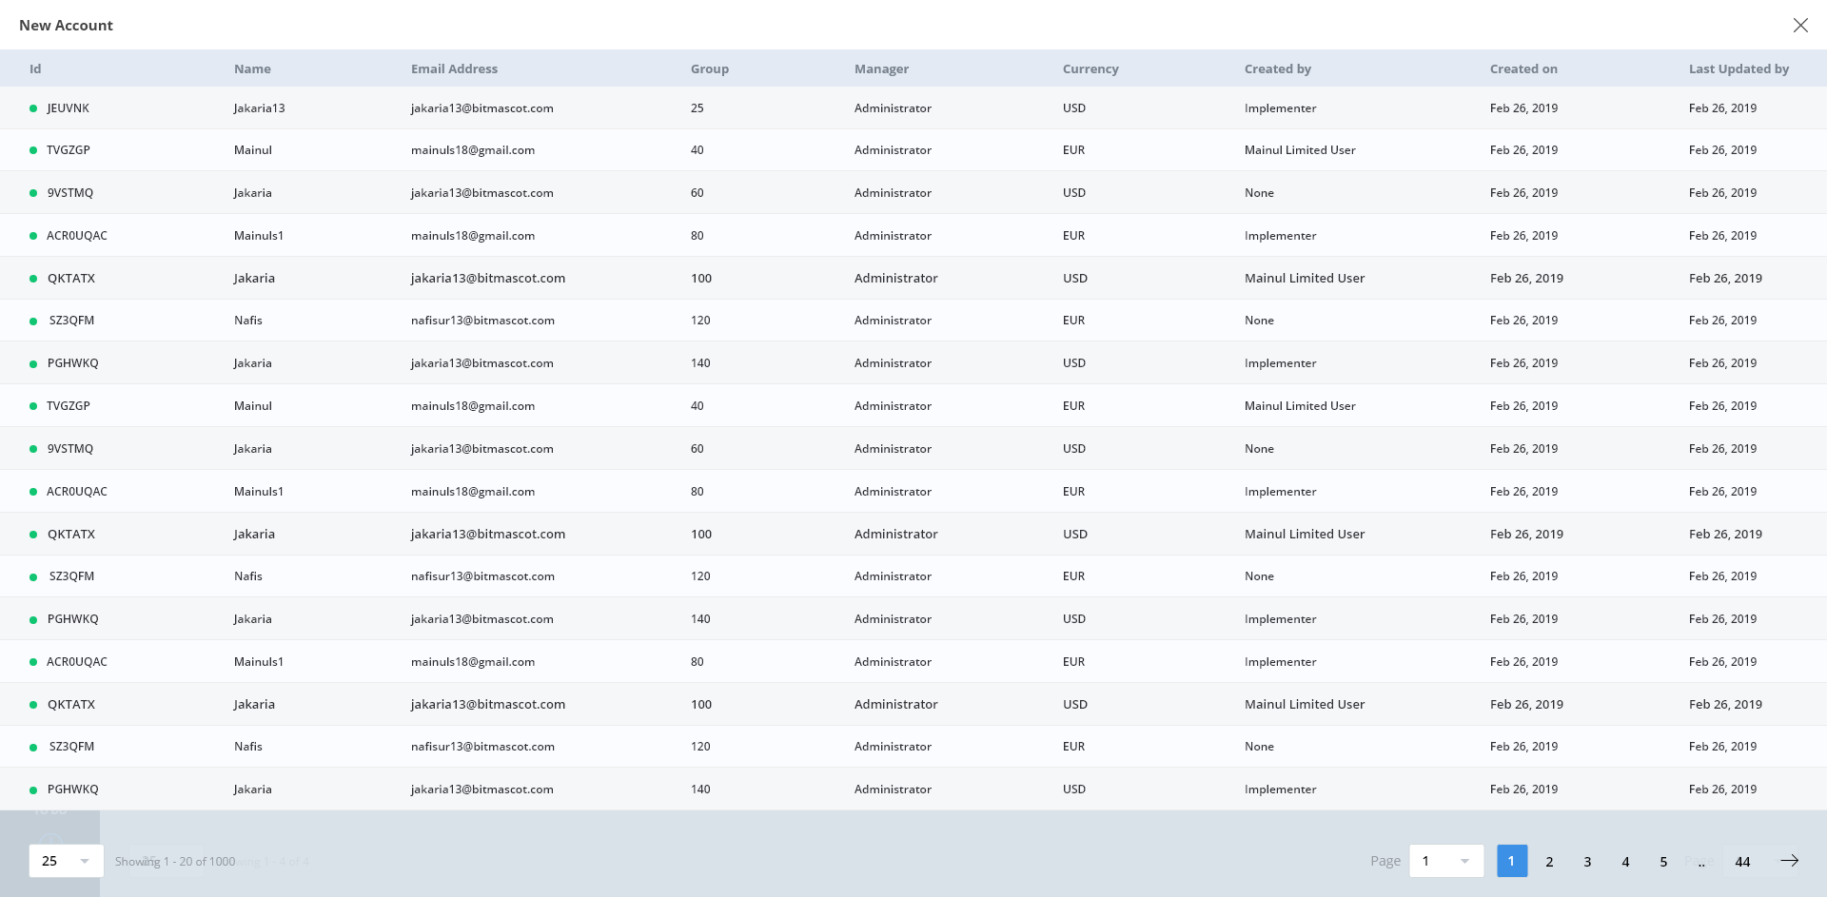The image size is (1827, 897).
Task: Click green status dot for JEUVNK row
Action: tap(33, 108)
